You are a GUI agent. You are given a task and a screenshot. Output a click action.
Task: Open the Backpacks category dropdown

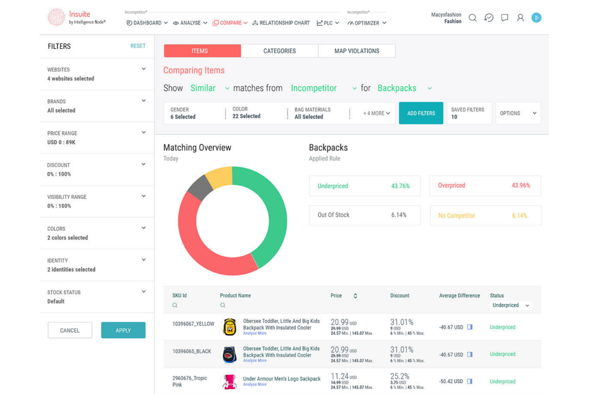tap(405, 88)
